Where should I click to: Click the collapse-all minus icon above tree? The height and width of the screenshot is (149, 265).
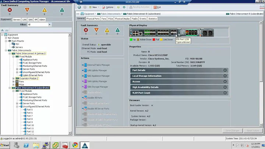click(x=7, y=30)
